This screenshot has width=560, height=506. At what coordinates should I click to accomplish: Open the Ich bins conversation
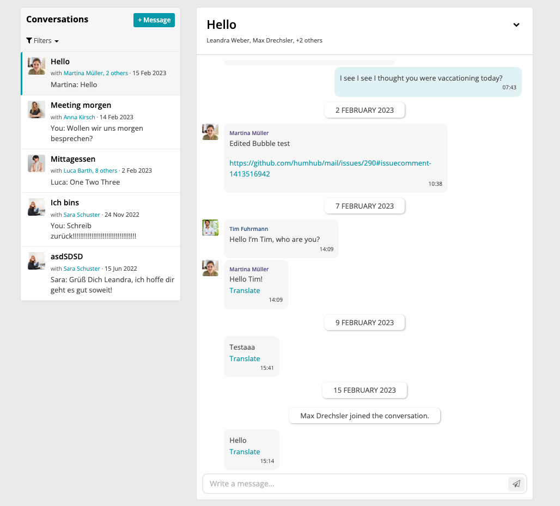click(101, 220)
